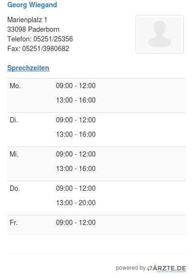Click the profile placeholder avatar image
This screenshot has height=278, width=193.
pyautogui.click(x=160, y=34)
